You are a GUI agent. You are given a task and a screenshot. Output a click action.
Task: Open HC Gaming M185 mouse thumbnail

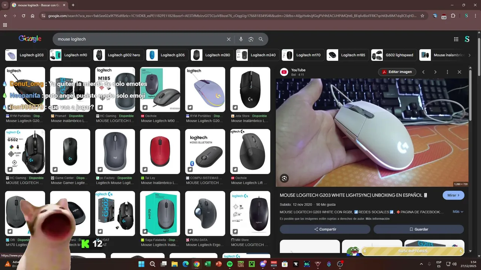tap(115, 90)
